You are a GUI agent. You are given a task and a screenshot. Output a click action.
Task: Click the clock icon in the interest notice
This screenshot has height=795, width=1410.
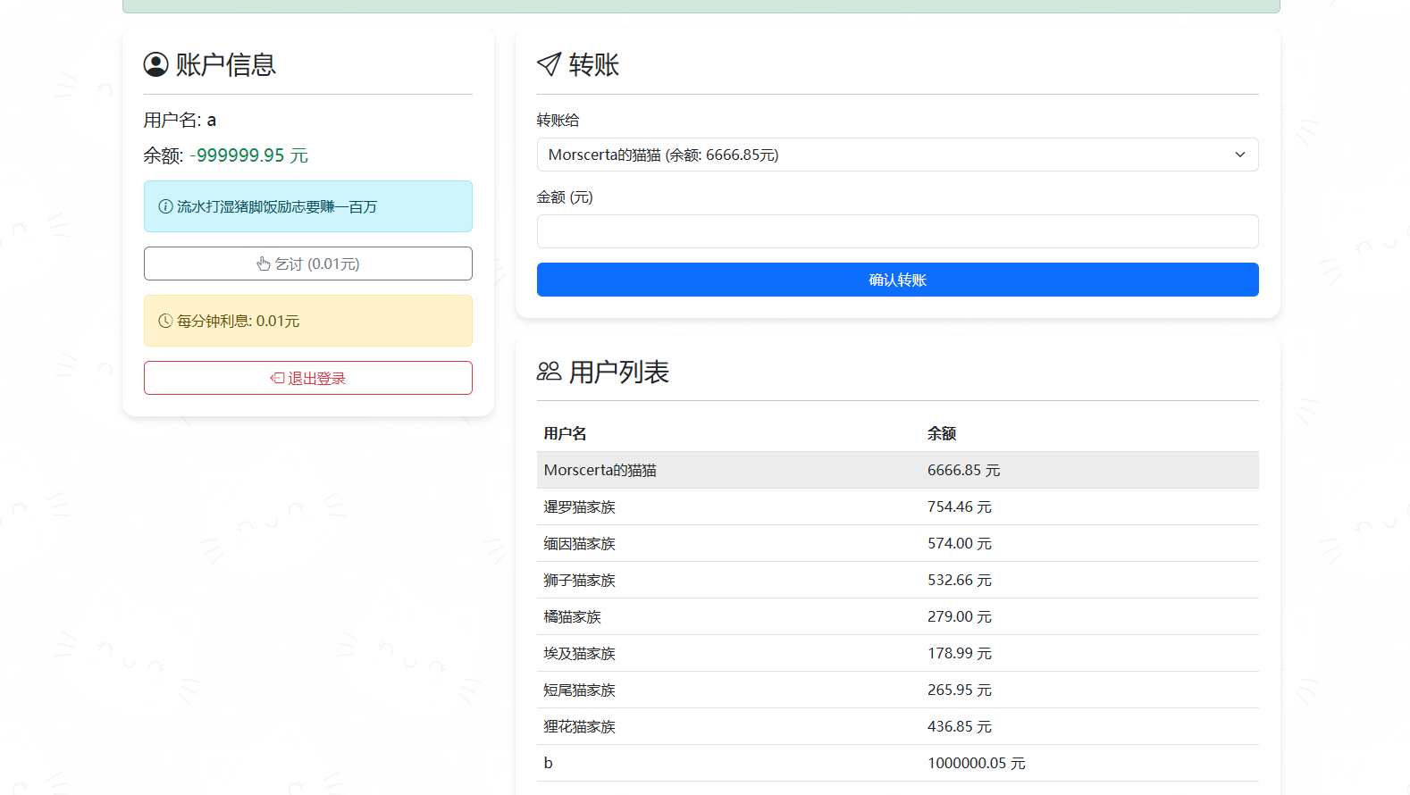(165, 321)
